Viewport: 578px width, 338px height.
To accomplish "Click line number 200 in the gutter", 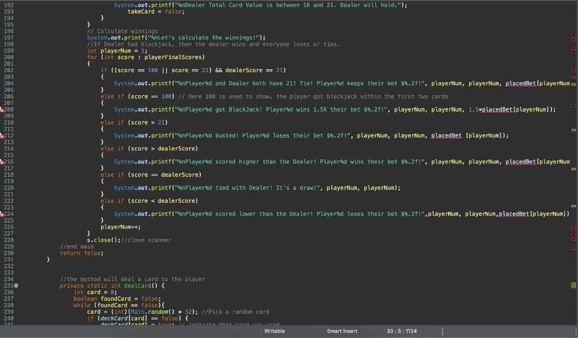I will [x=9, y=57].
